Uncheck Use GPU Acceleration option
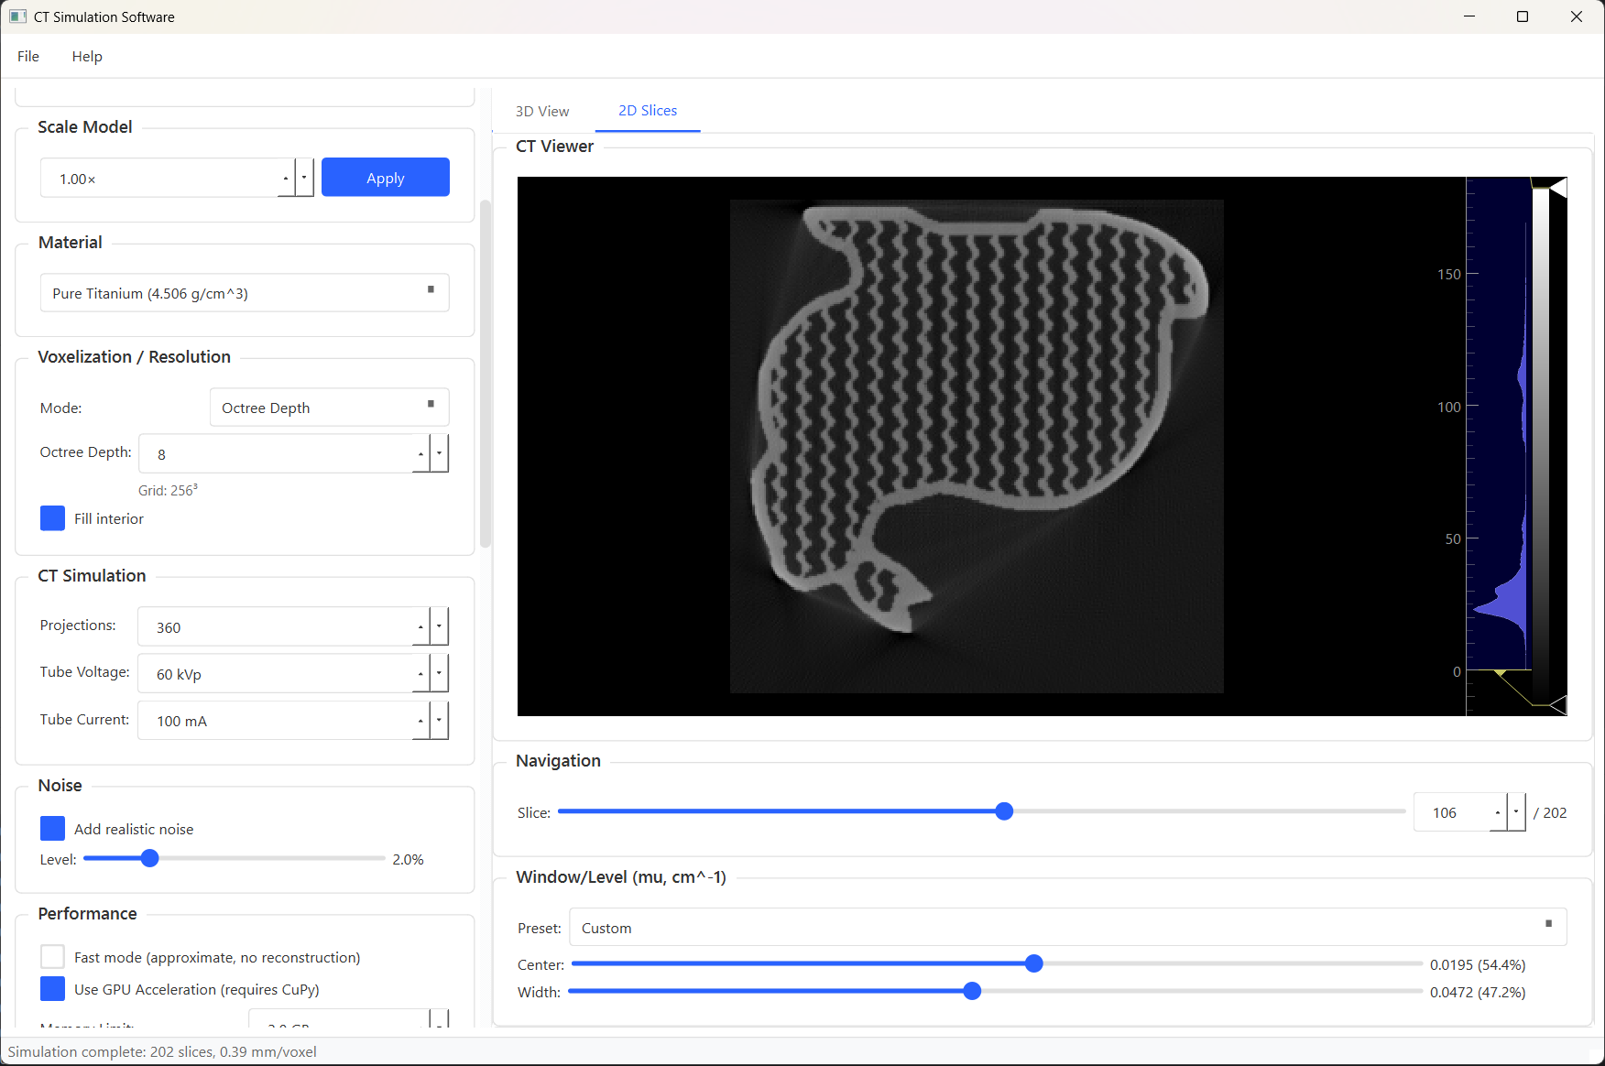 click(53, 989)
